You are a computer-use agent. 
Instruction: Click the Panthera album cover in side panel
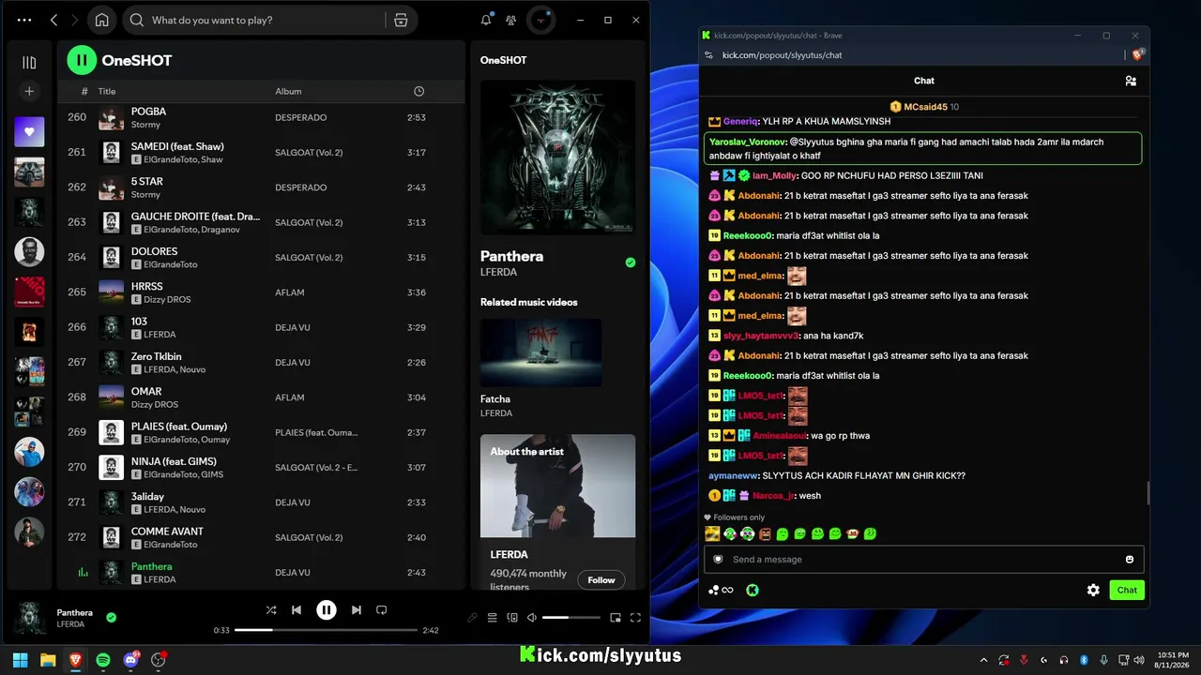pos(558,157)
